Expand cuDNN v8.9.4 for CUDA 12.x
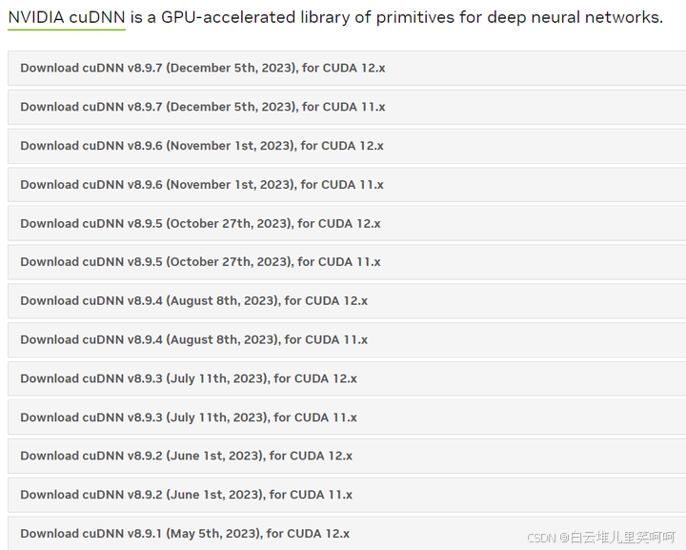This screenshot has height=550, width=686. [347, 301]
